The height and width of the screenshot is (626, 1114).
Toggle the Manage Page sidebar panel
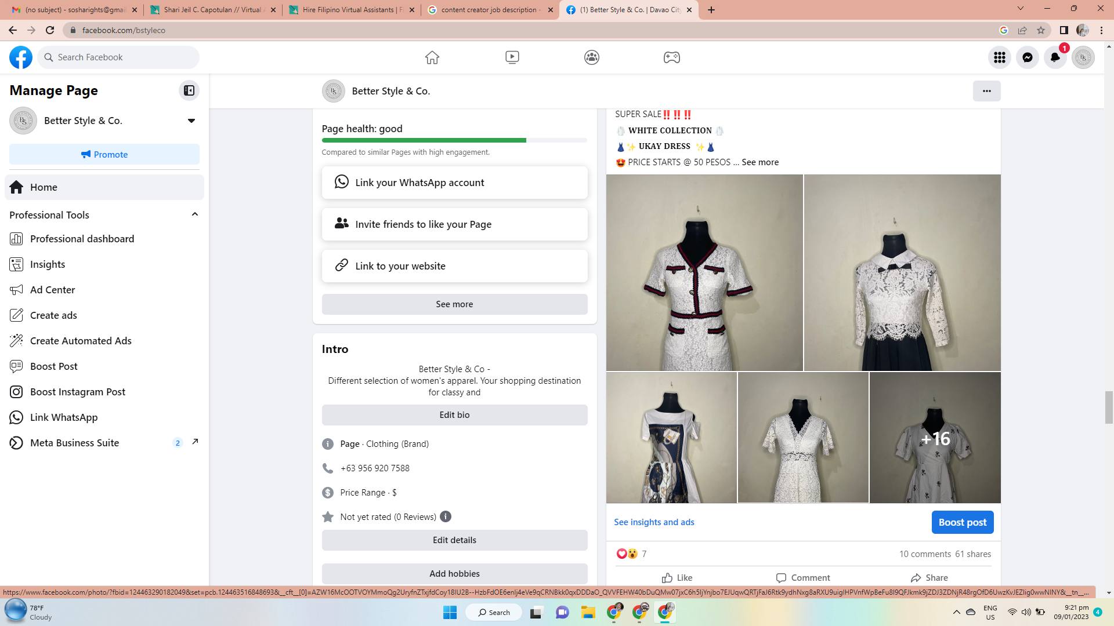[189, 90]
